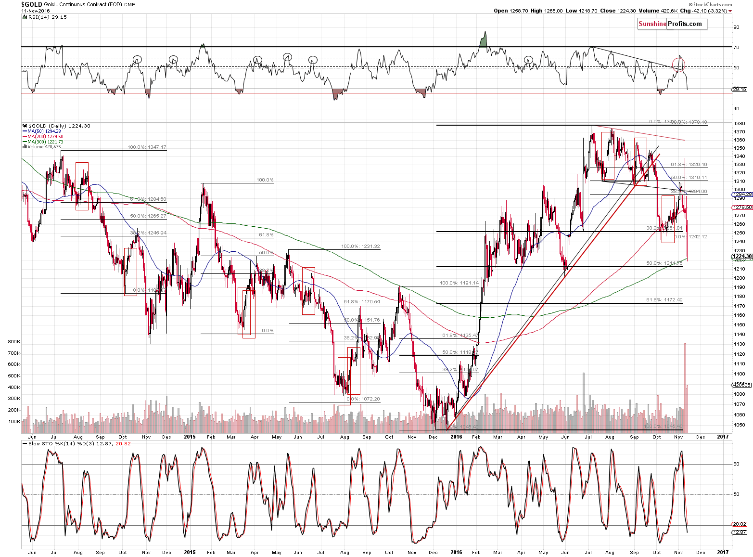Click the volume bars icon in price legend
The image size is (753, 557).
click(x=25, y=147)
